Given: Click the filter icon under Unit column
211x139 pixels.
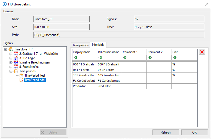Looking at the screenshot, I should click(175, 58).
